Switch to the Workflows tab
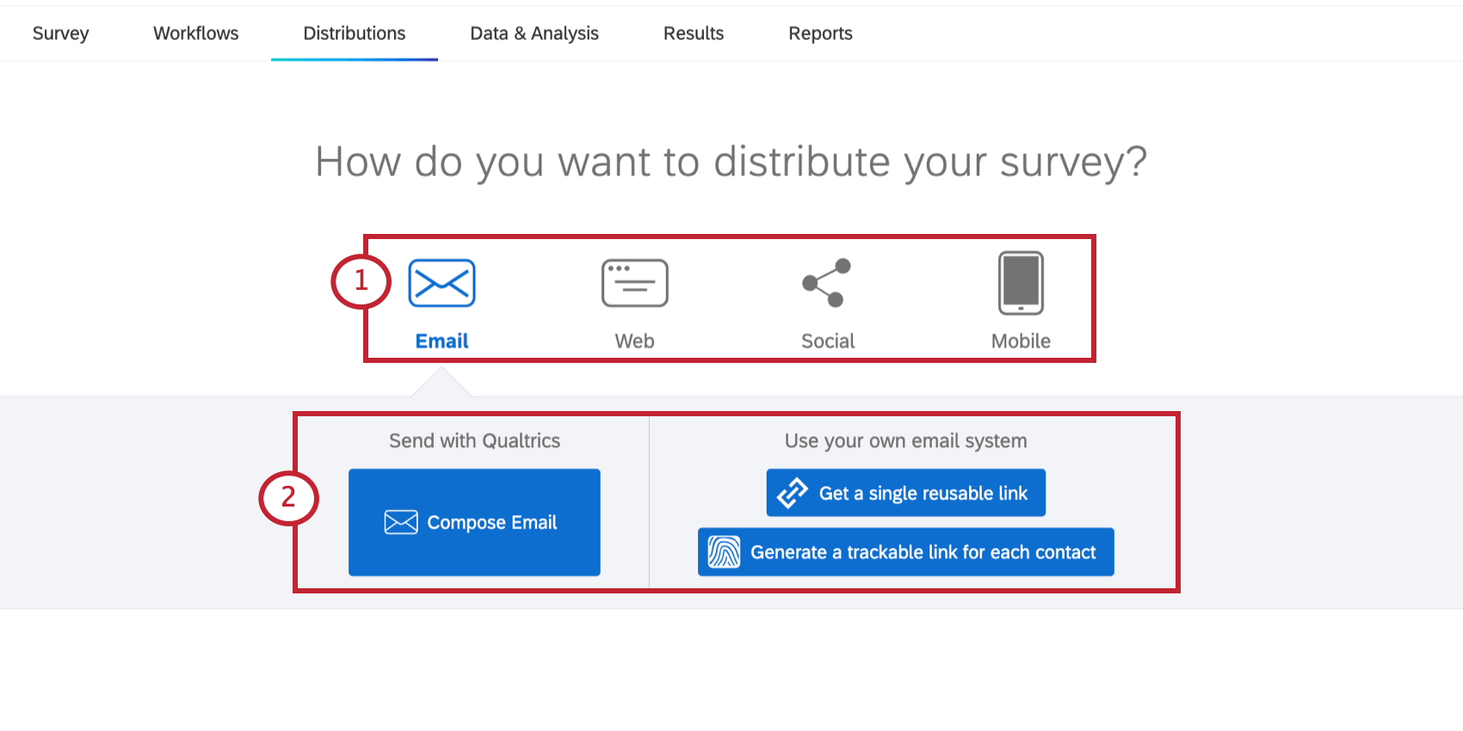 coord(196,34)
